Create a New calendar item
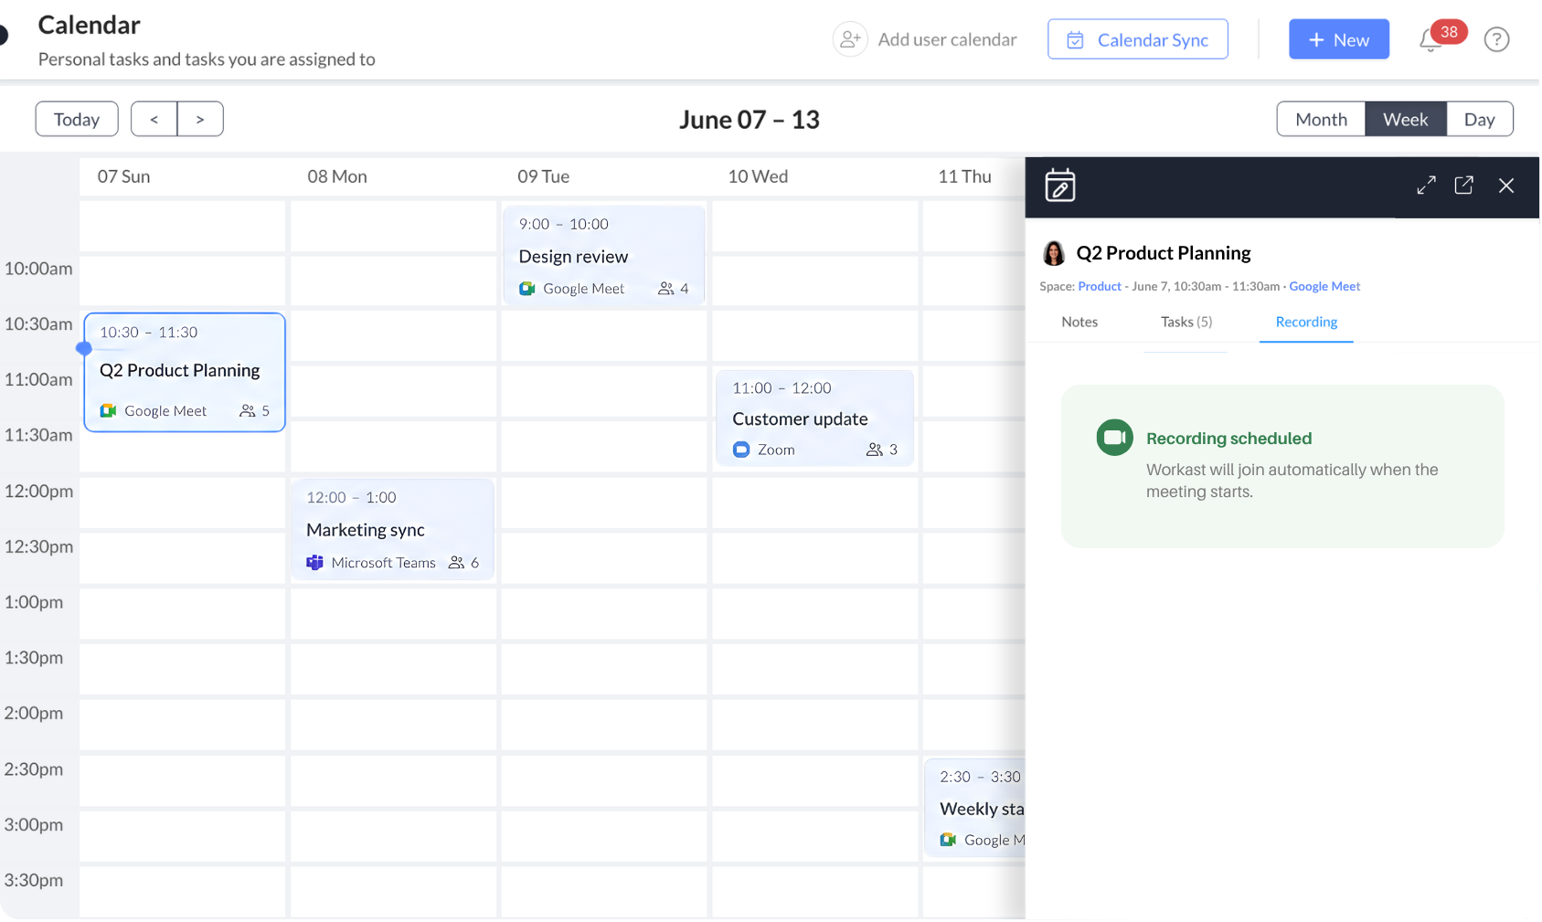1542x922 pixels. click(x=1339, y=39)
